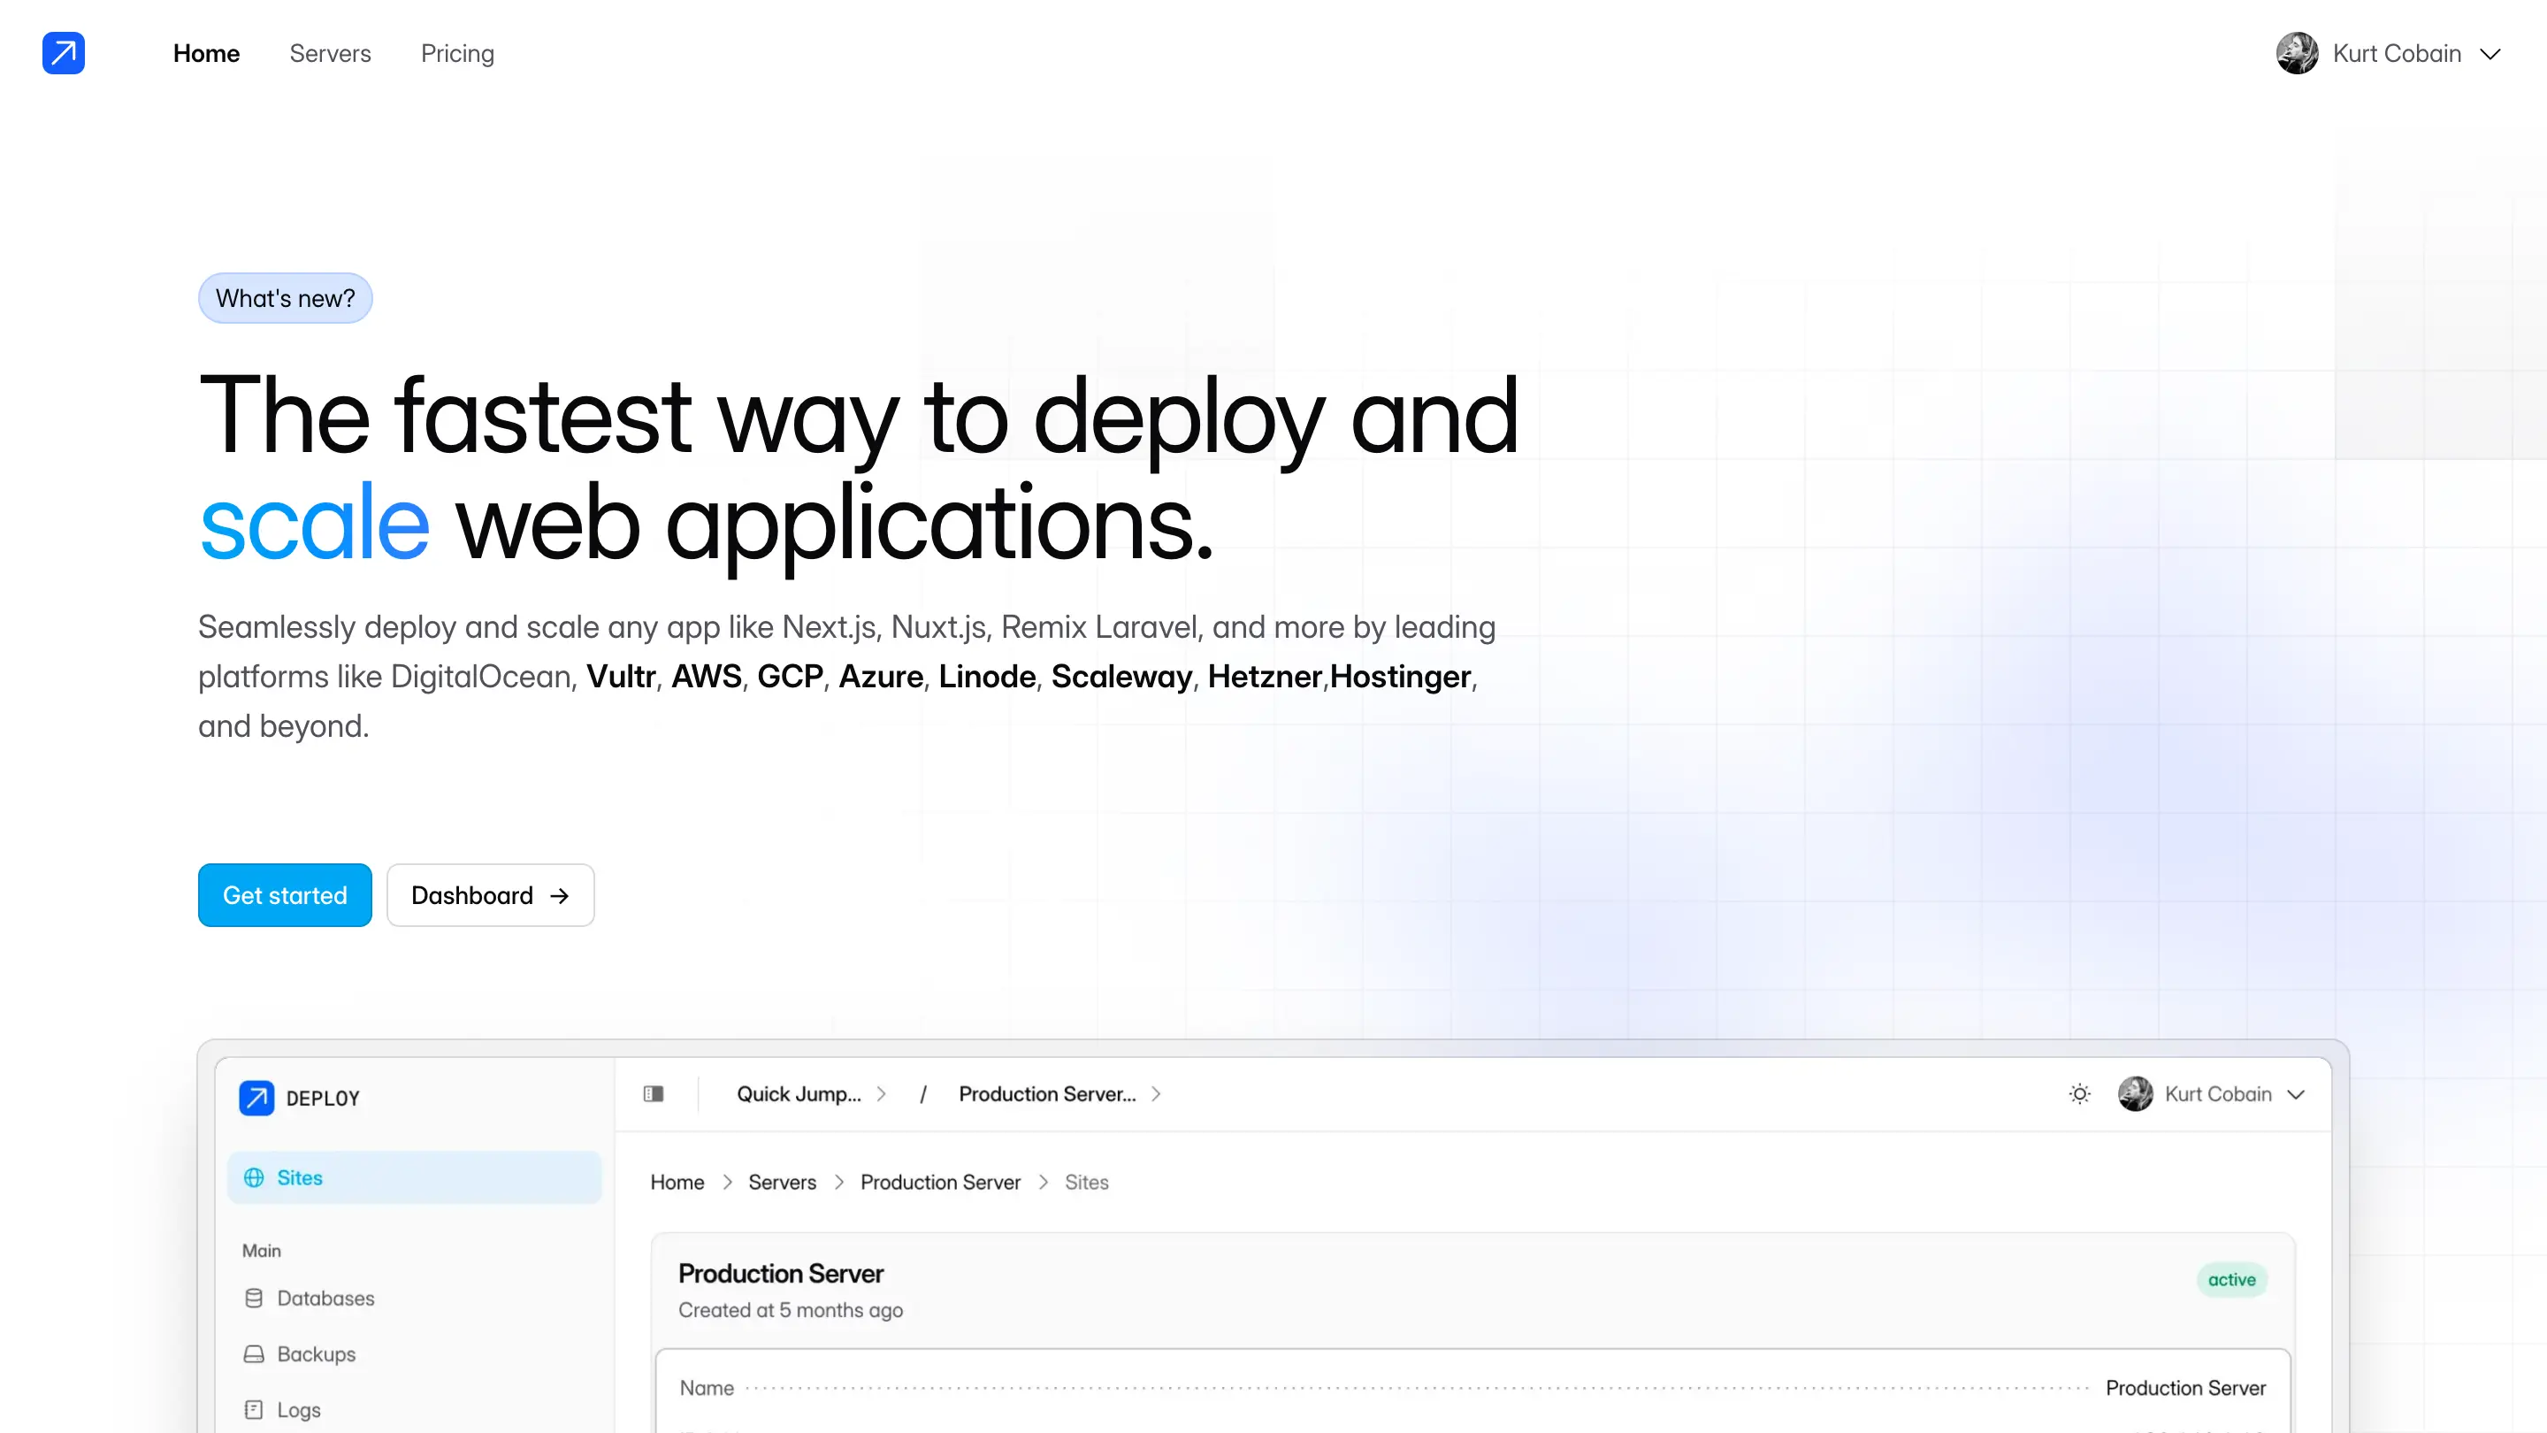Expand the Quick Jump... selector
This screenshot has height=1433, width=2547.
click(x=812, y=1094)
